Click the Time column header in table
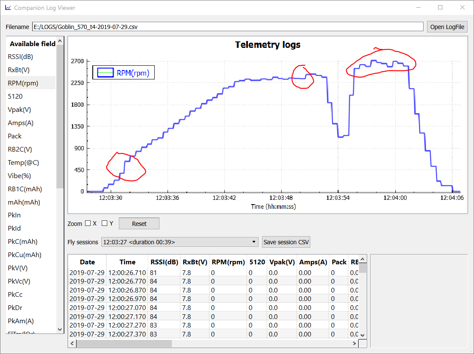The height and width of the screenshot is (354, 474). click(x=127, y=262)
